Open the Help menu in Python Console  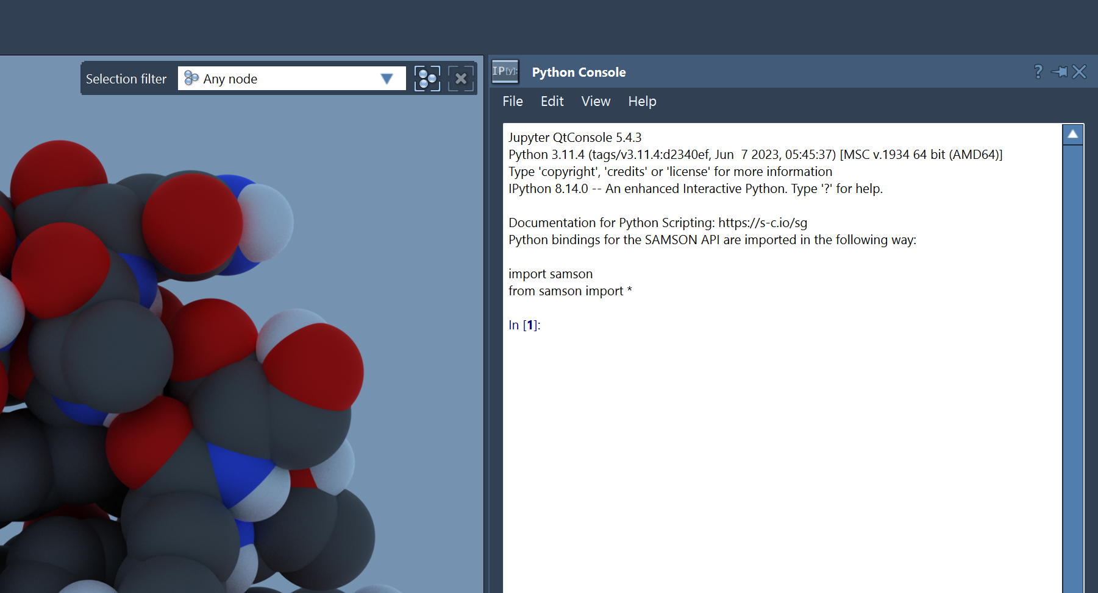tap(642, 101)
